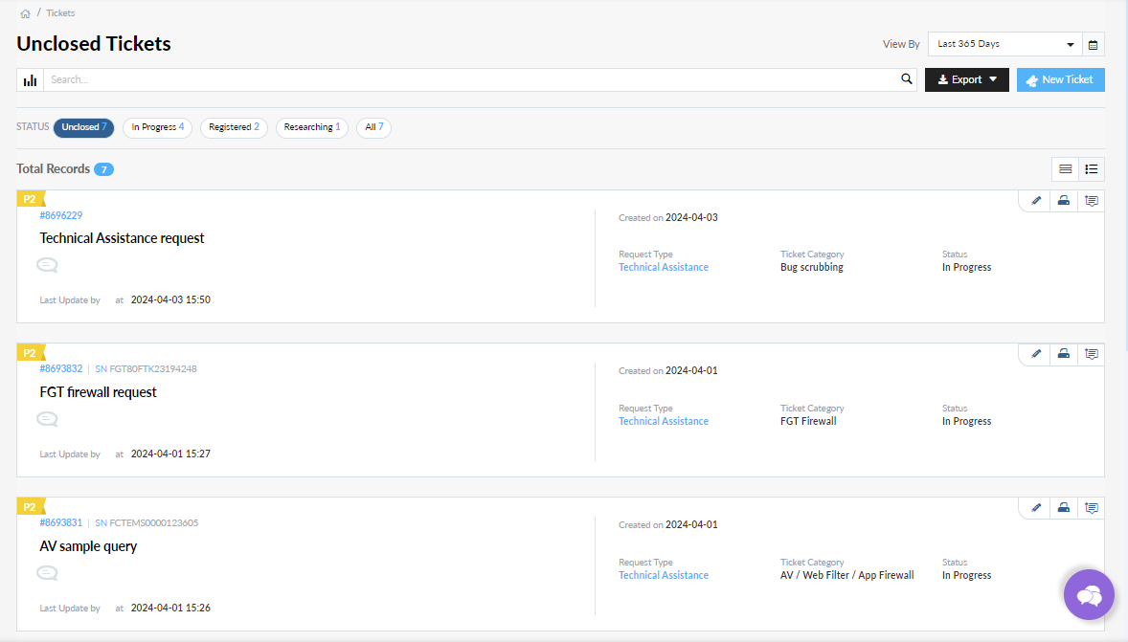This screenshot has width=1128, height=642.
Task: Filter by Registered status
Action: coord(234,127)
